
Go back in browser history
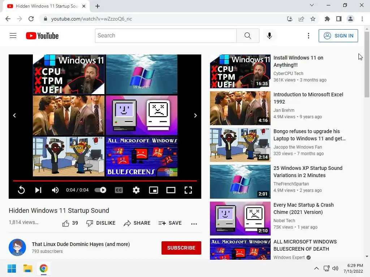coord(8,19)
